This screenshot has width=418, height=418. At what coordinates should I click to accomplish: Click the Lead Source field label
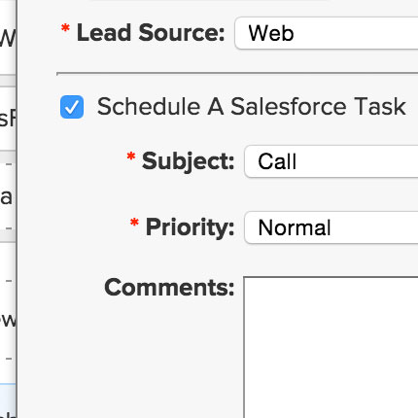tap(151, 33)
